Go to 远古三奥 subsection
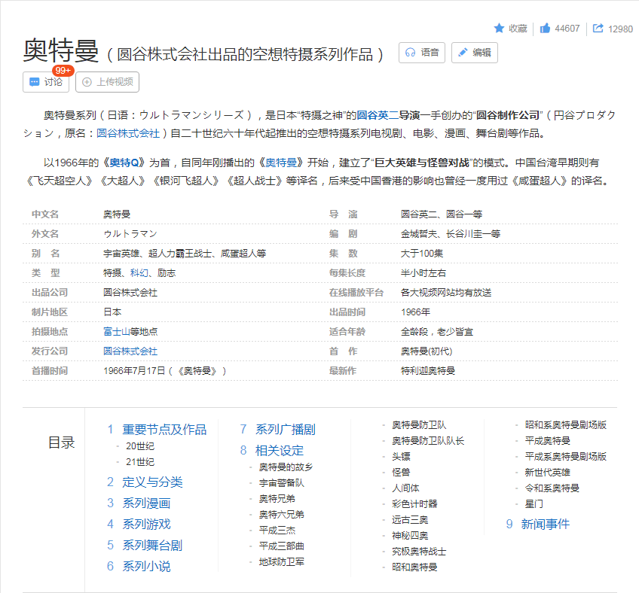 click(x=410, y=520)
